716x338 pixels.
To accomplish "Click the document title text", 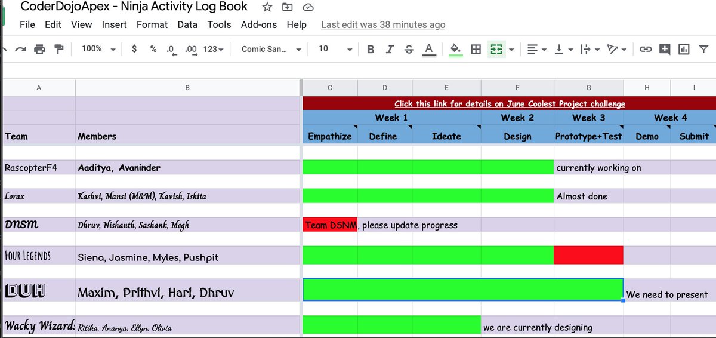I will point(134,7).
